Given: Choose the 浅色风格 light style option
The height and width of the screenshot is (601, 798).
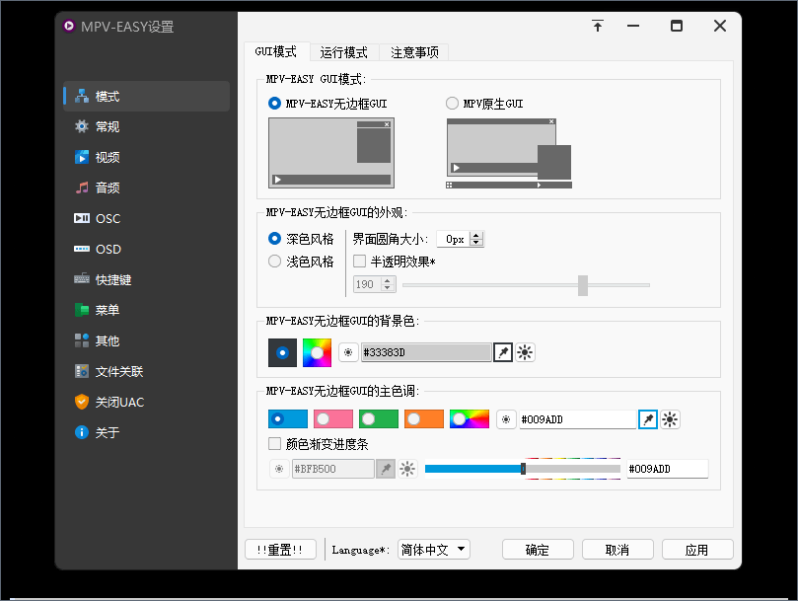Looking at the screenshot, I should coord(275,262).
